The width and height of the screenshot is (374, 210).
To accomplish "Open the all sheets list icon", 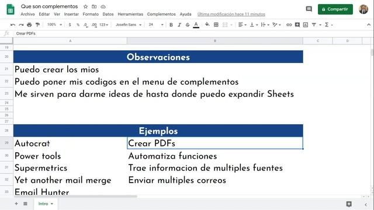I will pyautogui.click(x=25, y=204).
